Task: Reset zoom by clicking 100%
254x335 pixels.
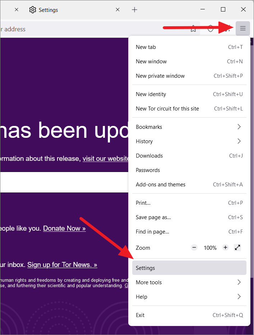Action: click(x=210, y=248)
